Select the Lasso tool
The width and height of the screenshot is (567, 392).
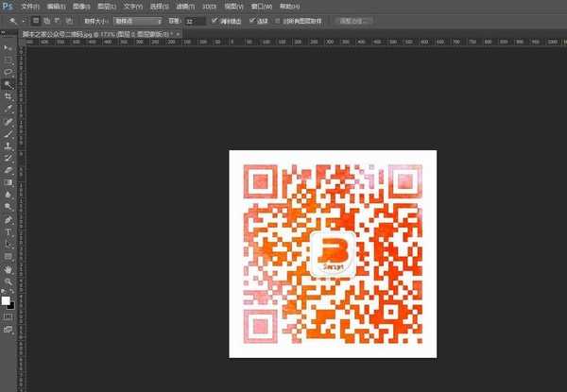click(x=8, y=72)
